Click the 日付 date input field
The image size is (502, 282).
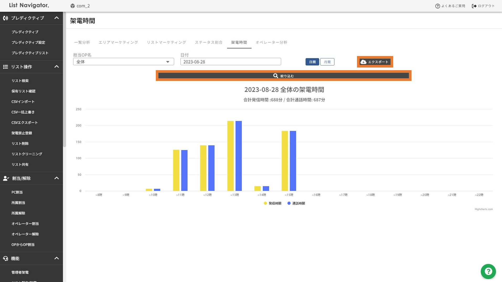231,62
